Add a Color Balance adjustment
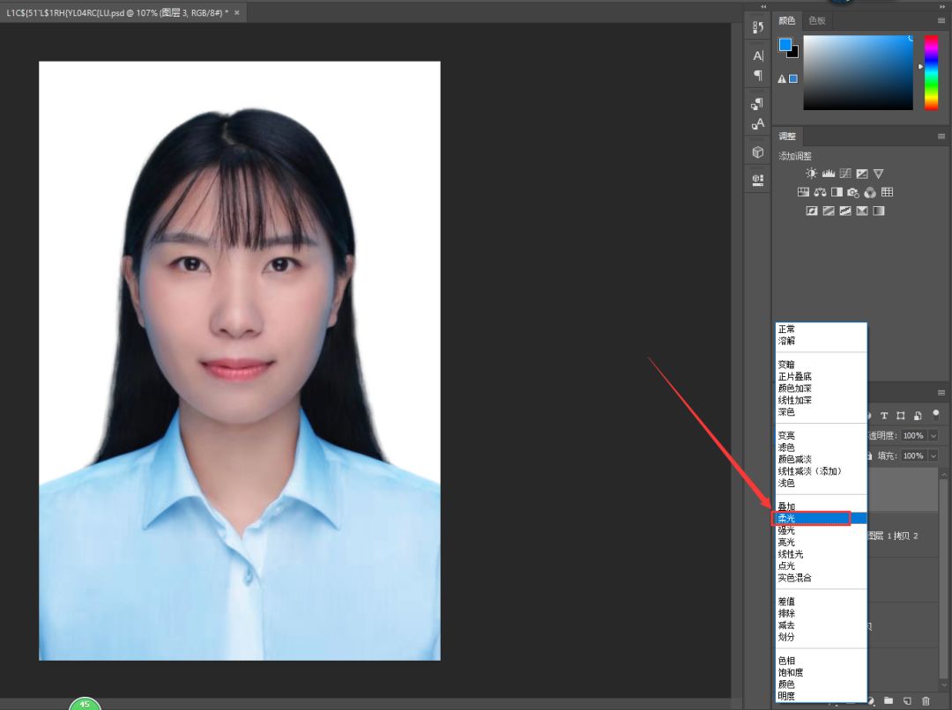The image size is (952, 710). coord(820,192)
